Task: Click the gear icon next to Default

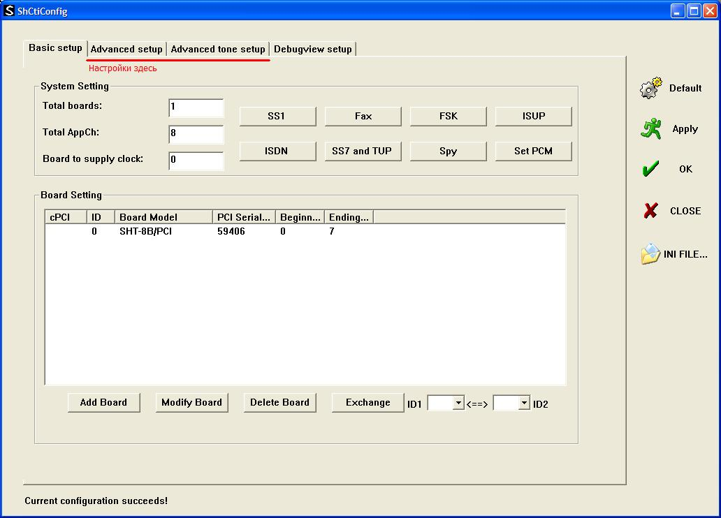Action: pos(650,88)
